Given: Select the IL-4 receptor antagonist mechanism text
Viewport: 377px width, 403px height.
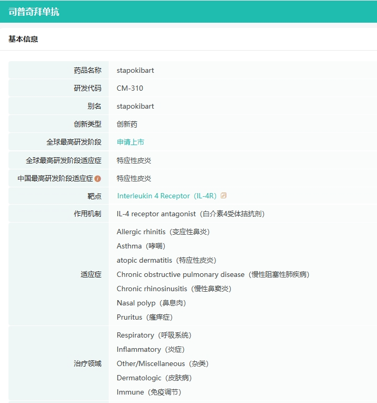Looking at the screenshot, I should tap(191, 214).
